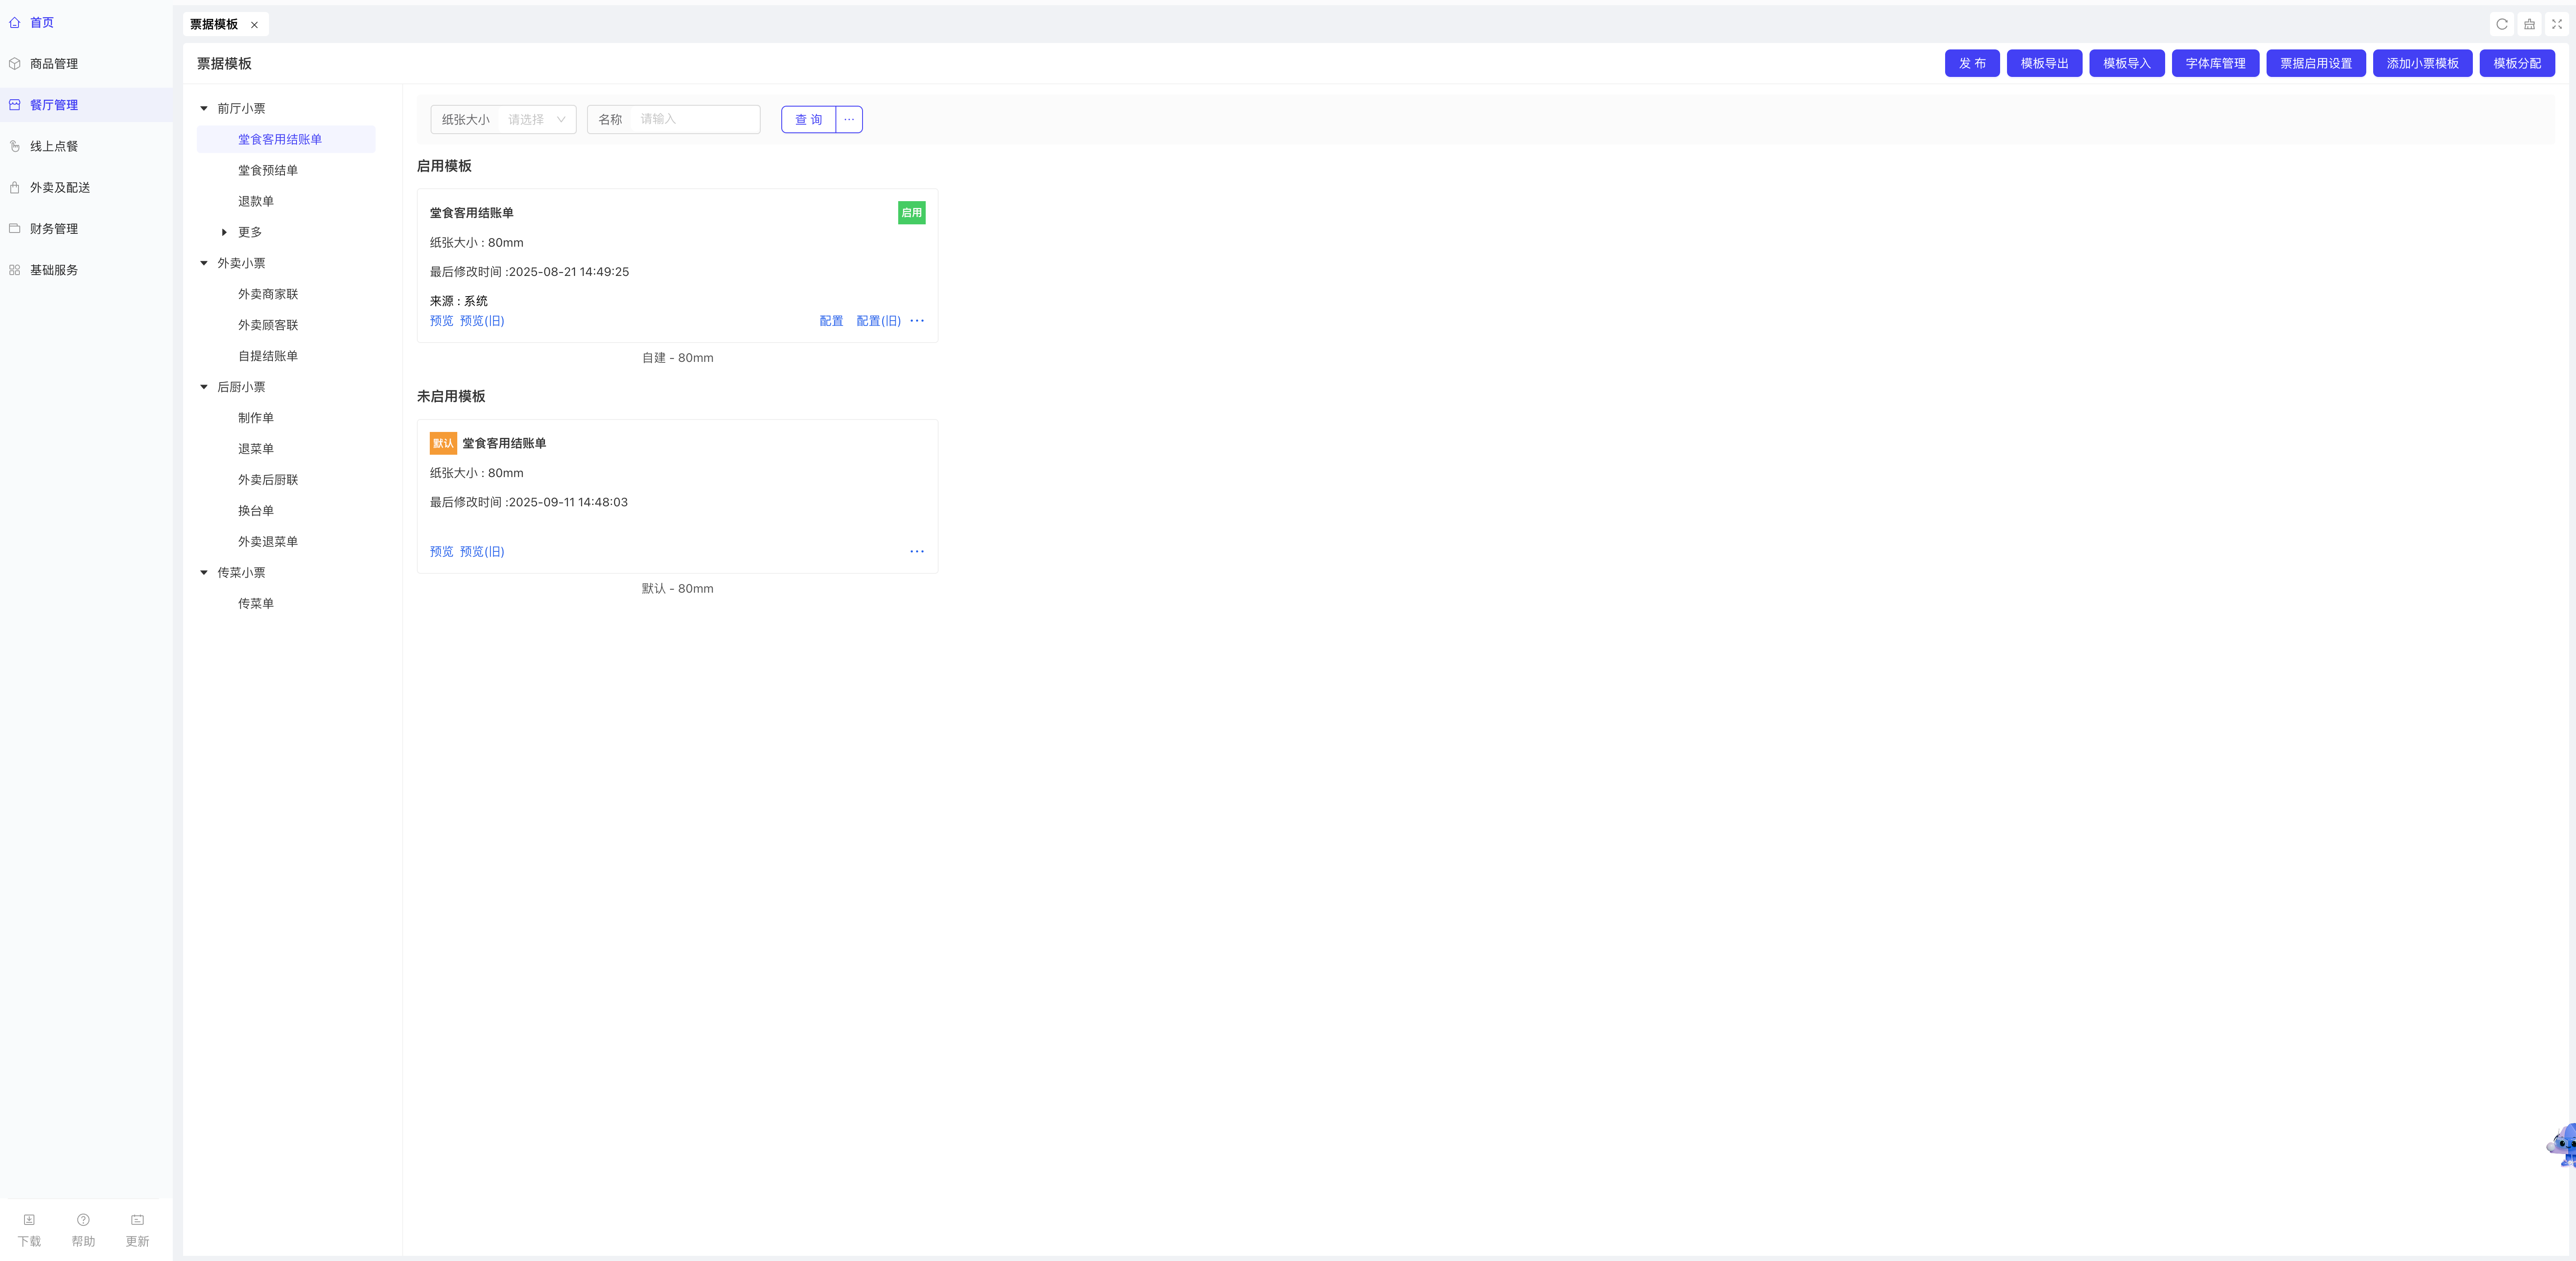
Task: Close the 票据模板 tab
Action: click(254, 25)
